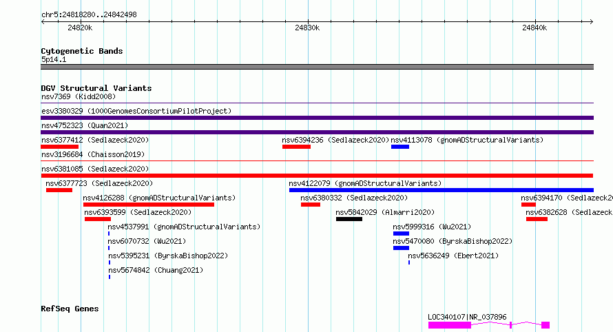Open esv3380329 (1000GenomesConsortiumPilotProject) label
The height and width of the screenshot is (332, 613).
click(x=136, y=111)
